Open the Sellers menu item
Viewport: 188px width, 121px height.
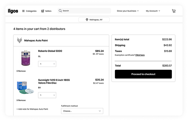click(x=46, y=11)
